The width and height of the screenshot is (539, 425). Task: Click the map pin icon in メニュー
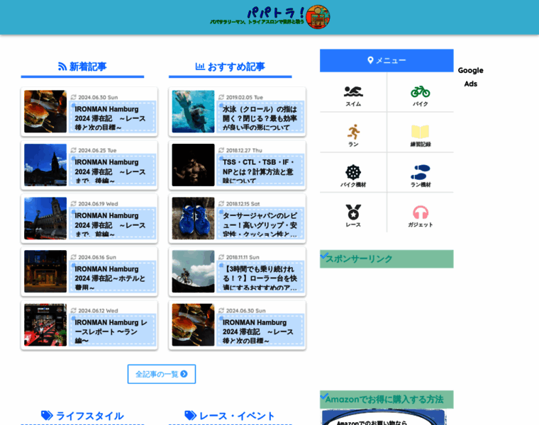[x=370, y=60]
